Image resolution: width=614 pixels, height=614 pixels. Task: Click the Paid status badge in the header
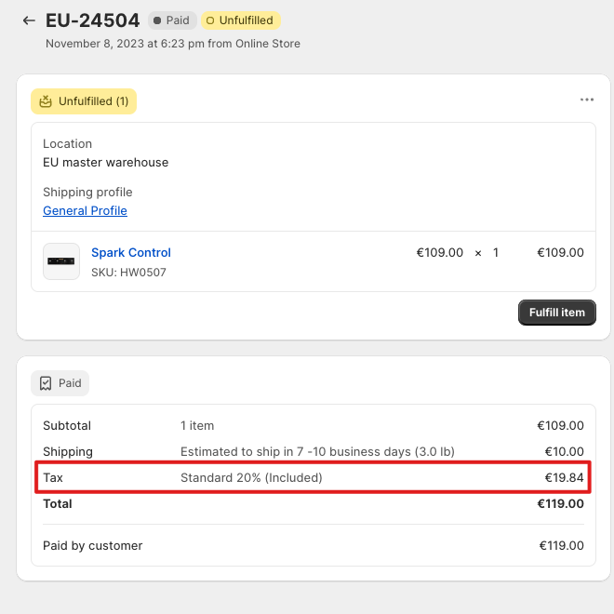coord(172,20)
